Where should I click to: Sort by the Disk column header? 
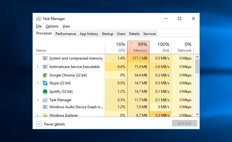click(x=160, y=47)
